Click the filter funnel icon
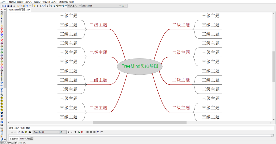Image resolution: width=276 pixels, height=144 pixels. click(47, 6)
